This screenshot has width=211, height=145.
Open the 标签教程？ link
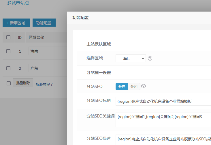44,85
